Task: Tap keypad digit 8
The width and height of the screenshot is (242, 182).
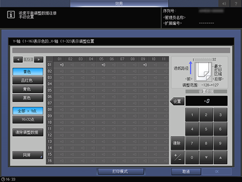Action: [x=206, y=143]
